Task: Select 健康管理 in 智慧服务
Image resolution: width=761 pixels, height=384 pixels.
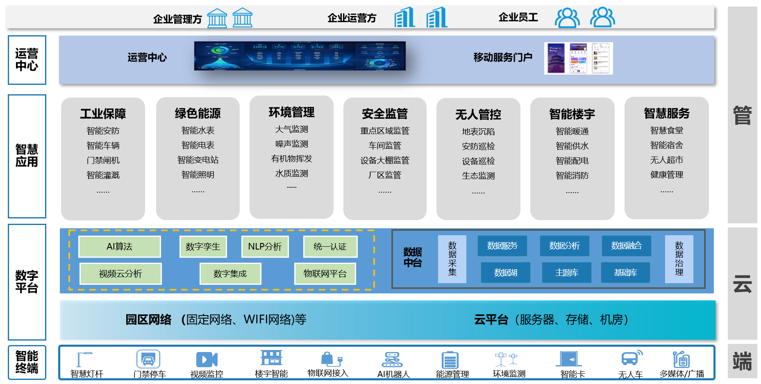Action: [667, 175]
